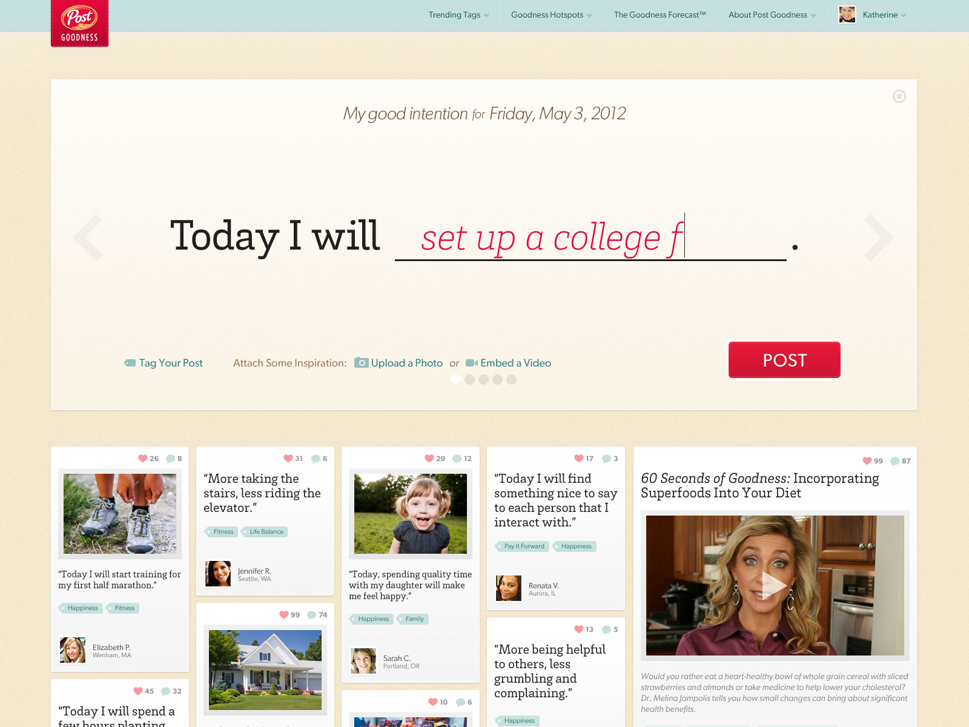Expand the Trending Tags dropdown
This screenshot has width=969, height=727.
click(x=458, y=15)
